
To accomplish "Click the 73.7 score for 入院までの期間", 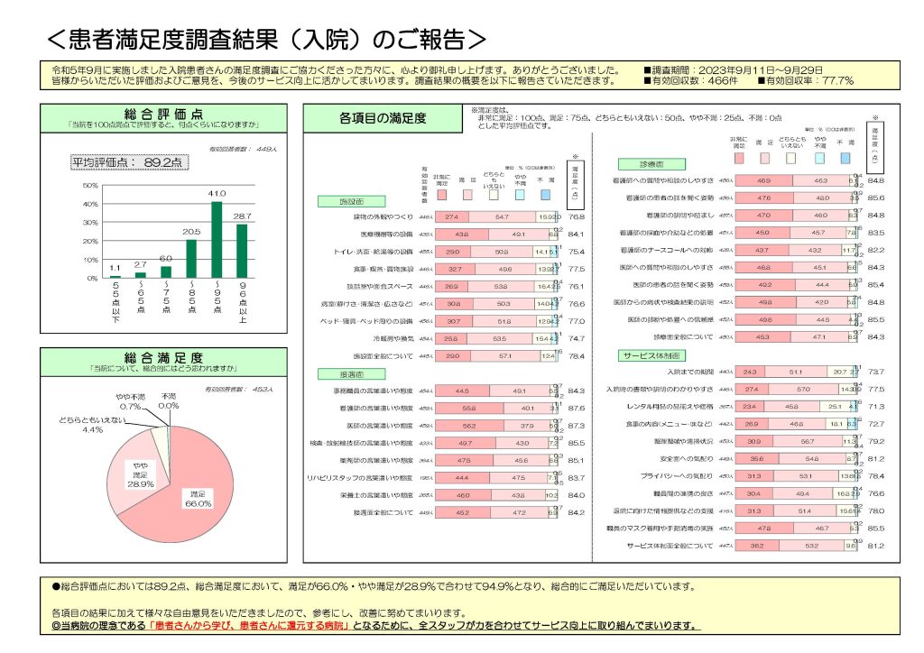I will [875, 372].
